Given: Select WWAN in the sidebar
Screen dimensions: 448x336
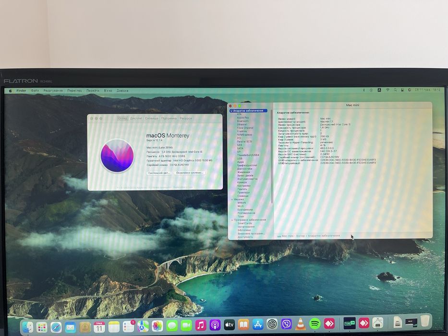Looking at the screenshot, I should tap(242, 203).
